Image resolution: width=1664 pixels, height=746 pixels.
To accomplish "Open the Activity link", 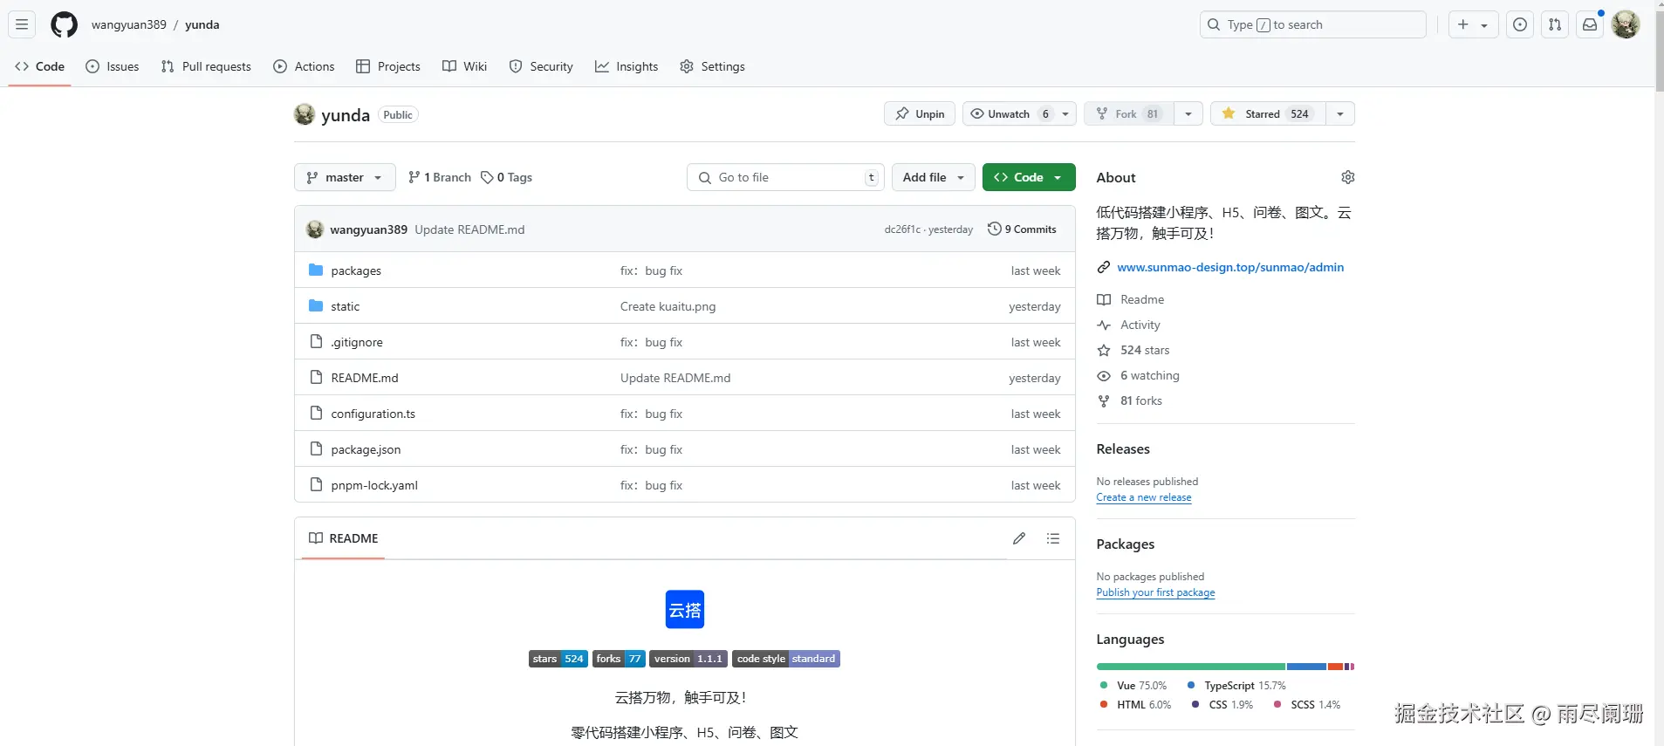I will (1140, 325).
